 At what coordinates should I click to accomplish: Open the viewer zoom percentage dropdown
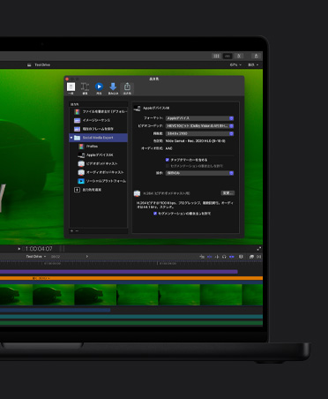pyautogui.click(x=235, y=64)
